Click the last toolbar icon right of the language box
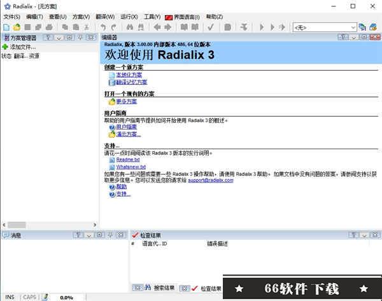 click(x=373, y=27)
